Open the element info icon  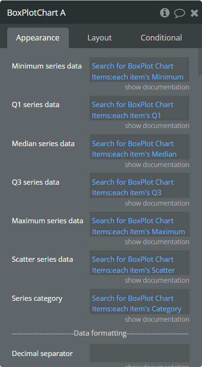164,13
